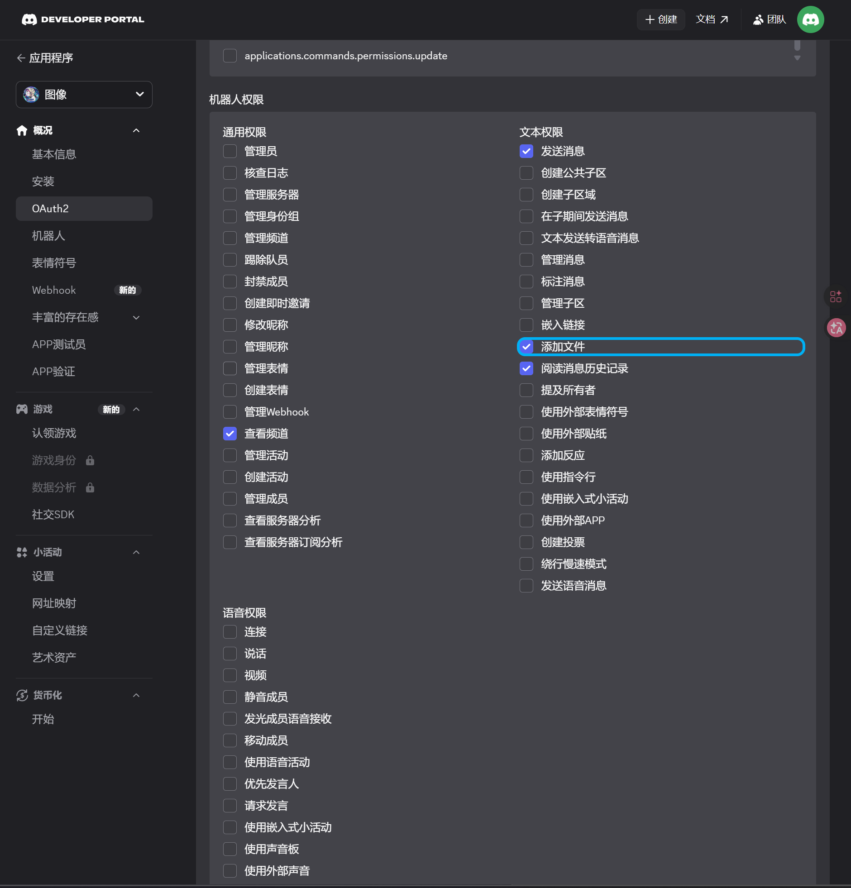Click the plus icon beside 创建
This screenshot has width=851, height=888.
(650, 19)
